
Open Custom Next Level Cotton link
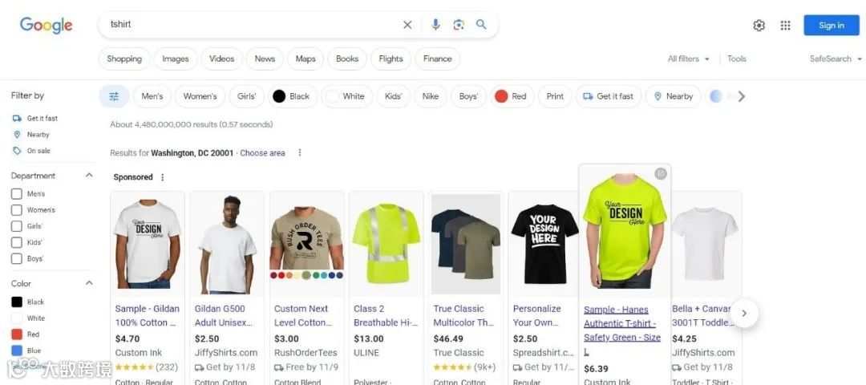point(303,315)
